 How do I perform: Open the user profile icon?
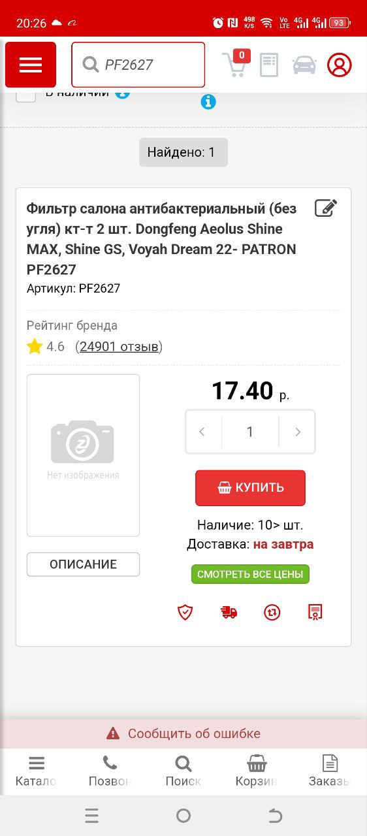[x=339, y=65]
